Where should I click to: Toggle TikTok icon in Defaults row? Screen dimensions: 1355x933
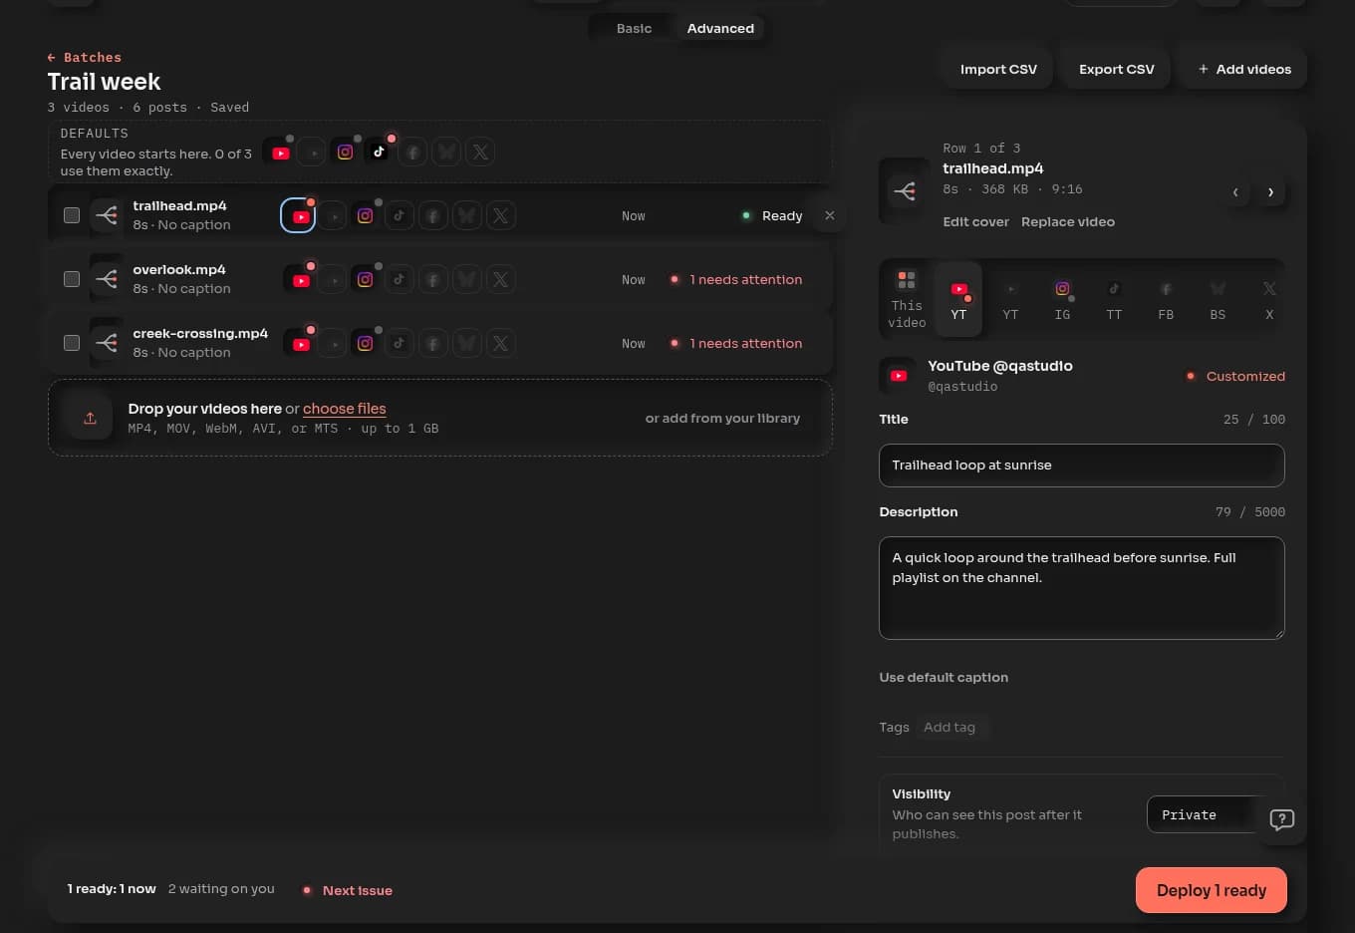point(379,153)
